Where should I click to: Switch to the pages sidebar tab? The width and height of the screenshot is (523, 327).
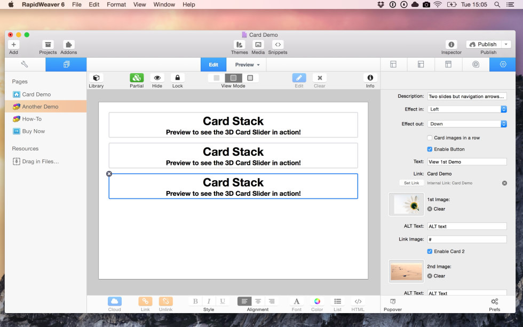(66, 65)
